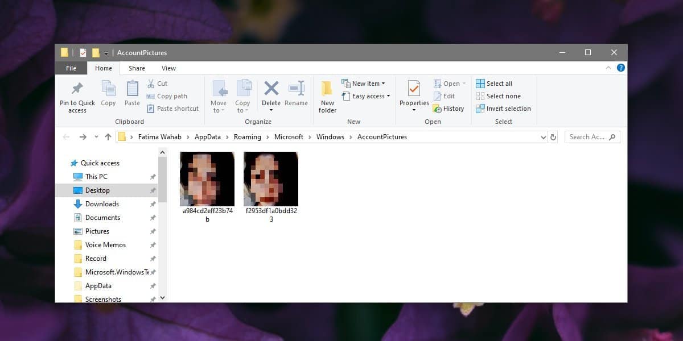Open Properties from the ribbon
The width and height of the screenshot is (683, 341).
click(x=414, y=94)
